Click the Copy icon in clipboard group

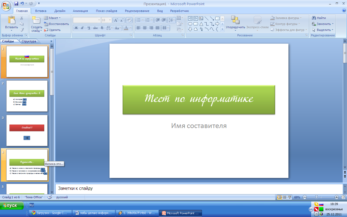click(x=22, y=24)
